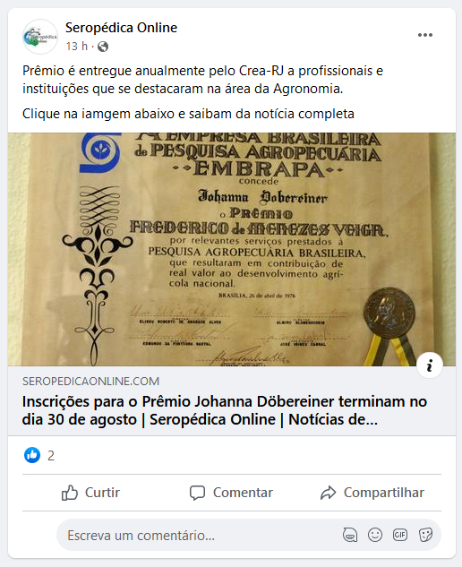Check the globe public audience icon
The height and width of the screenshot is (567, 462).
(103, 47)
